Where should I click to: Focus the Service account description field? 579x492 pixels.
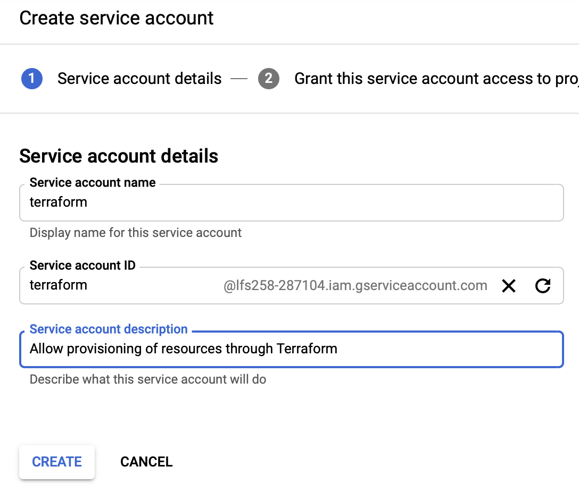(x=291, y=349)
